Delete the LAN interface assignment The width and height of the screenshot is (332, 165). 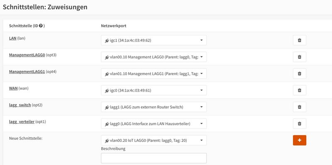[299, 40]
